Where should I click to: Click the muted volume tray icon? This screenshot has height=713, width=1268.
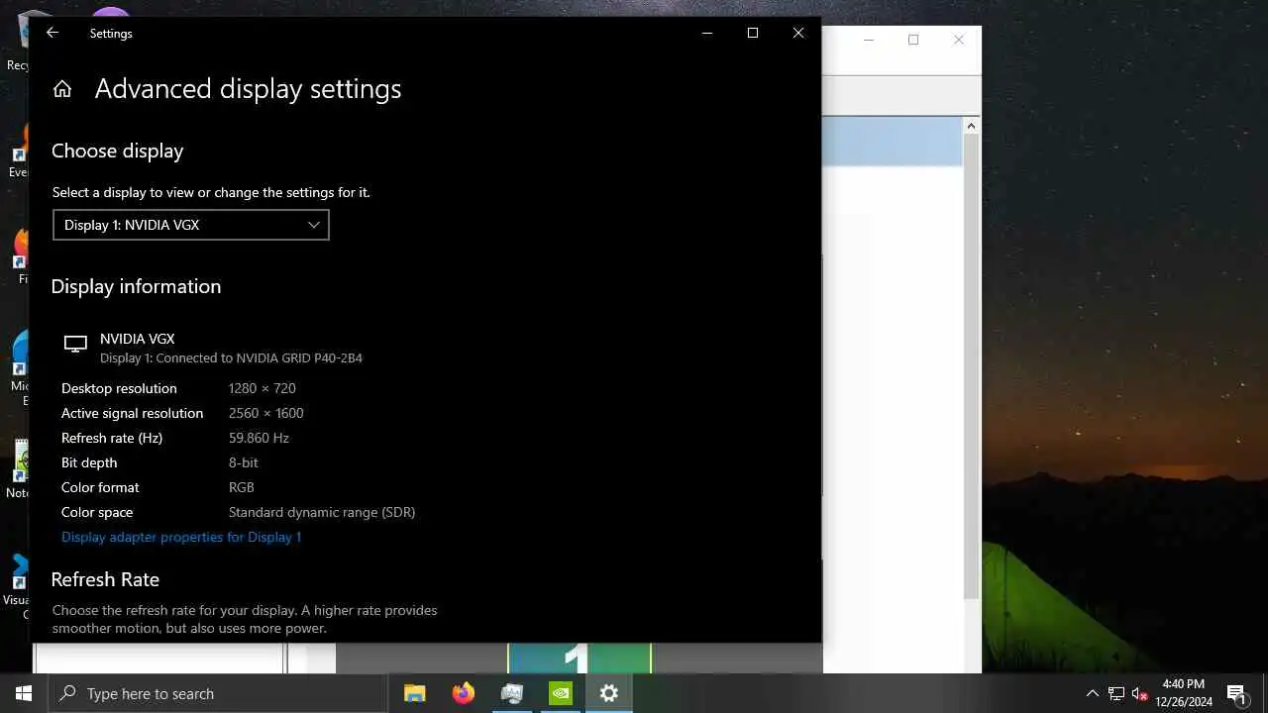tap(1140, 693)
